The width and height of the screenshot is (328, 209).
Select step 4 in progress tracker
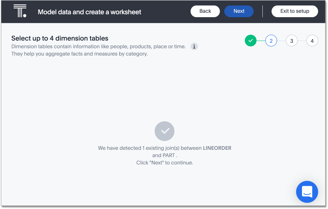pos(312,41)
